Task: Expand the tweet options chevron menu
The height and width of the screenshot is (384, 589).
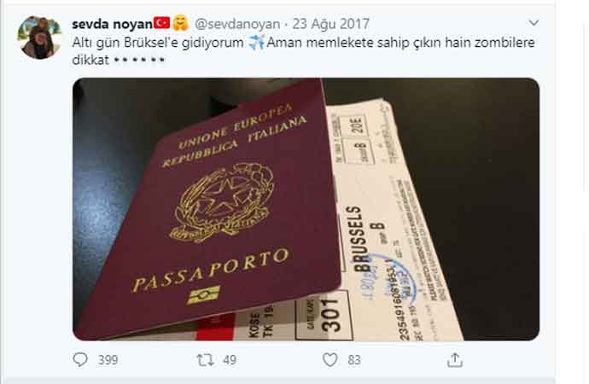Action: point(534,23)
